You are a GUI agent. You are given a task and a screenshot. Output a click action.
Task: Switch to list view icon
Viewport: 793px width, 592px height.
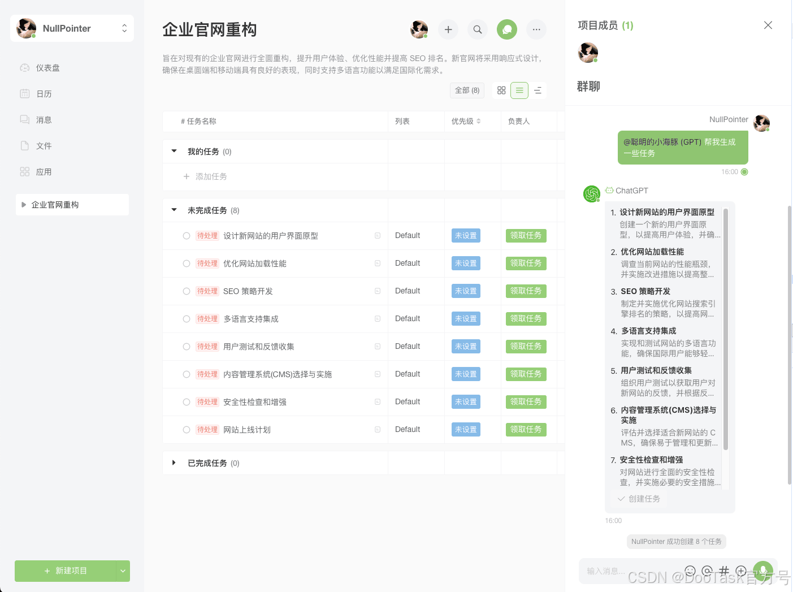[x=519, y=90]
